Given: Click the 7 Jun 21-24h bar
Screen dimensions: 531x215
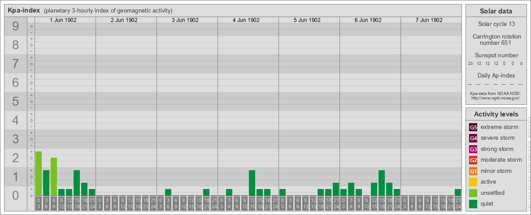Looking at the screenshot, I should point(458,192).
